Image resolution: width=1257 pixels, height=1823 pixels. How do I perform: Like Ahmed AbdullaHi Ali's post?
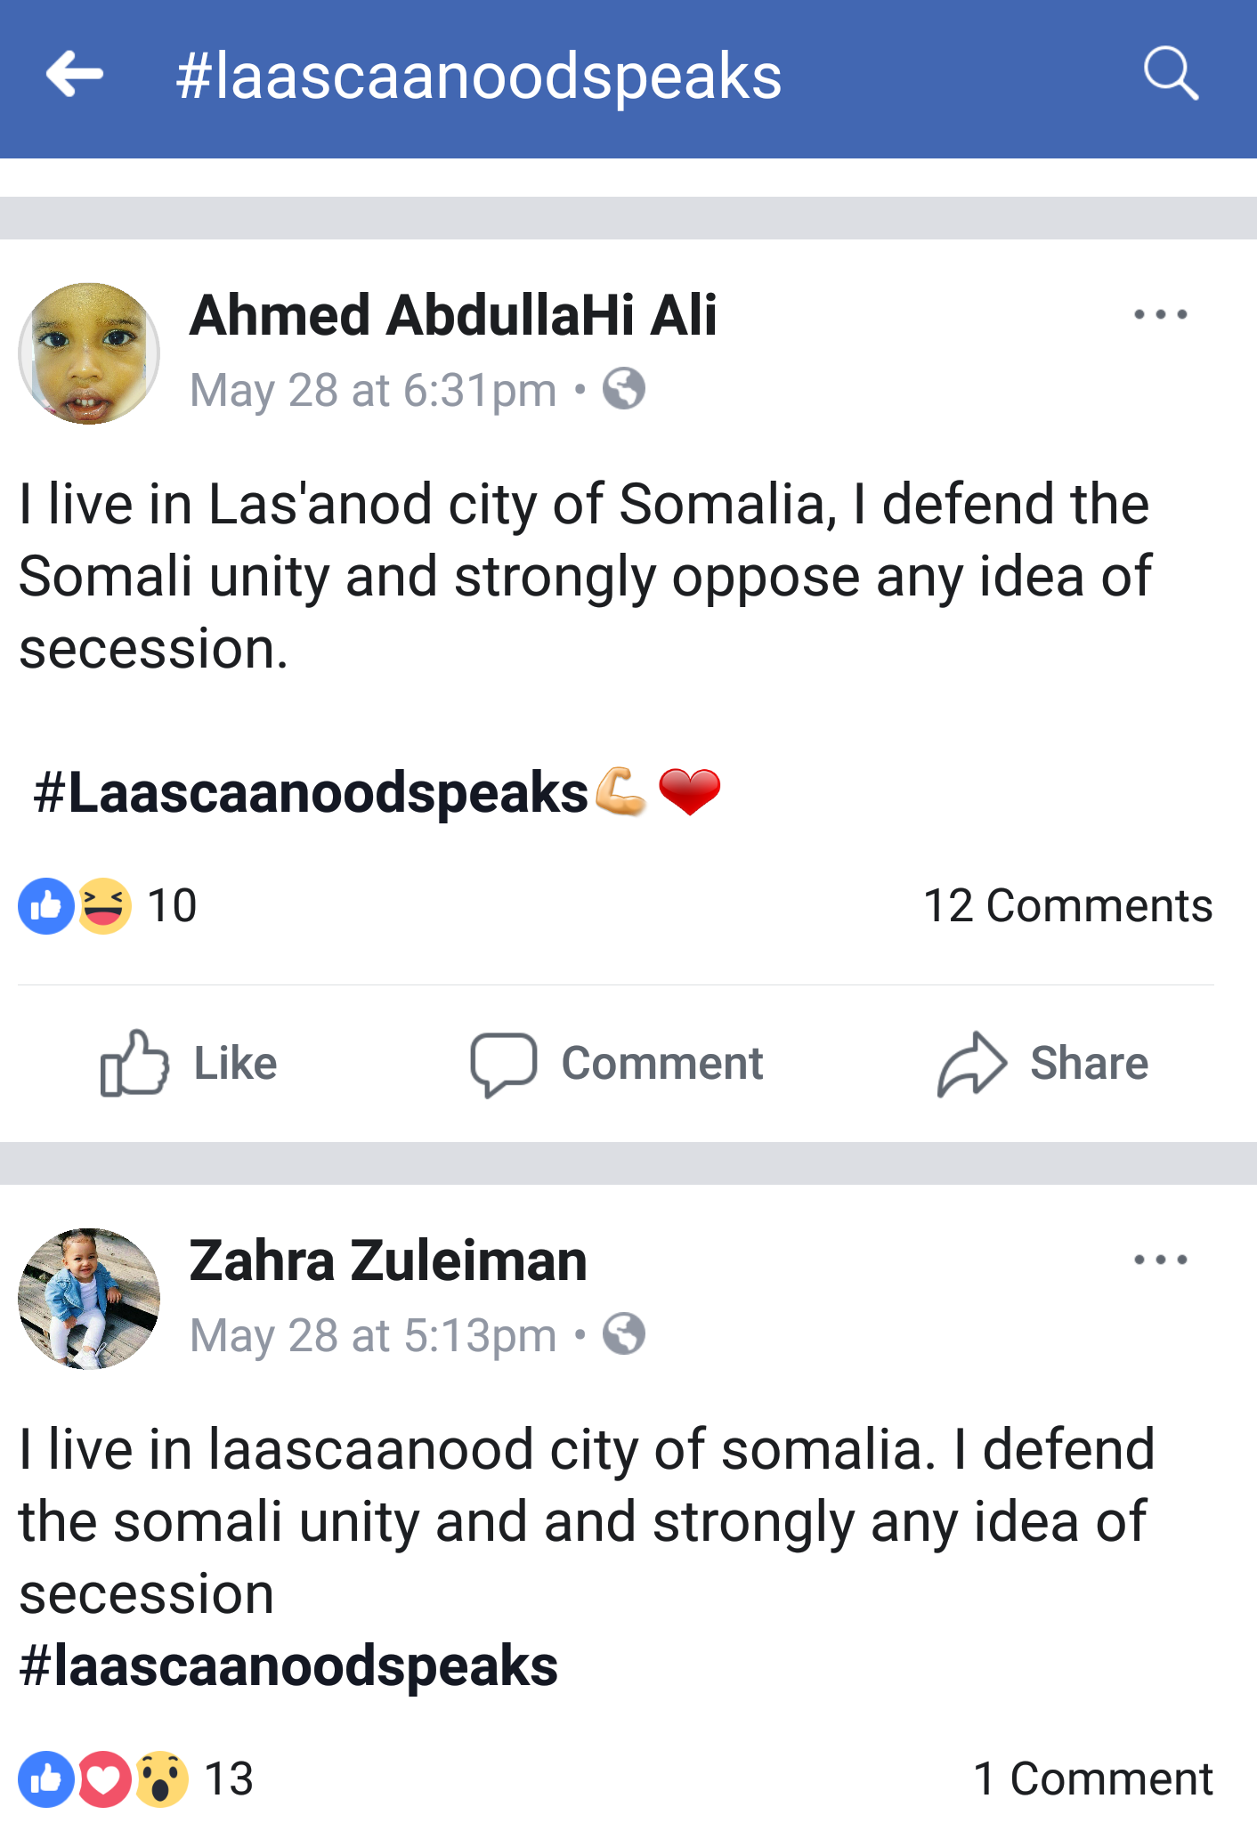pos(189,1063)
